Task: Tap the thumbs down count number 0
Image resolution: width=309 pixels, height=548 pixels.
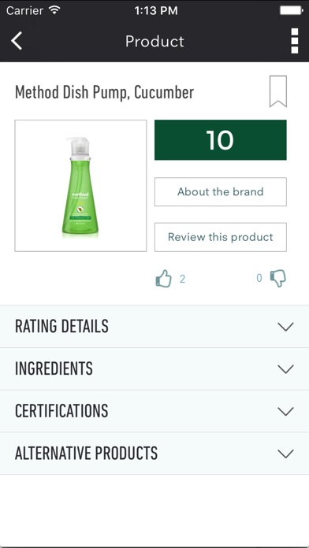Action: (259, 278)
